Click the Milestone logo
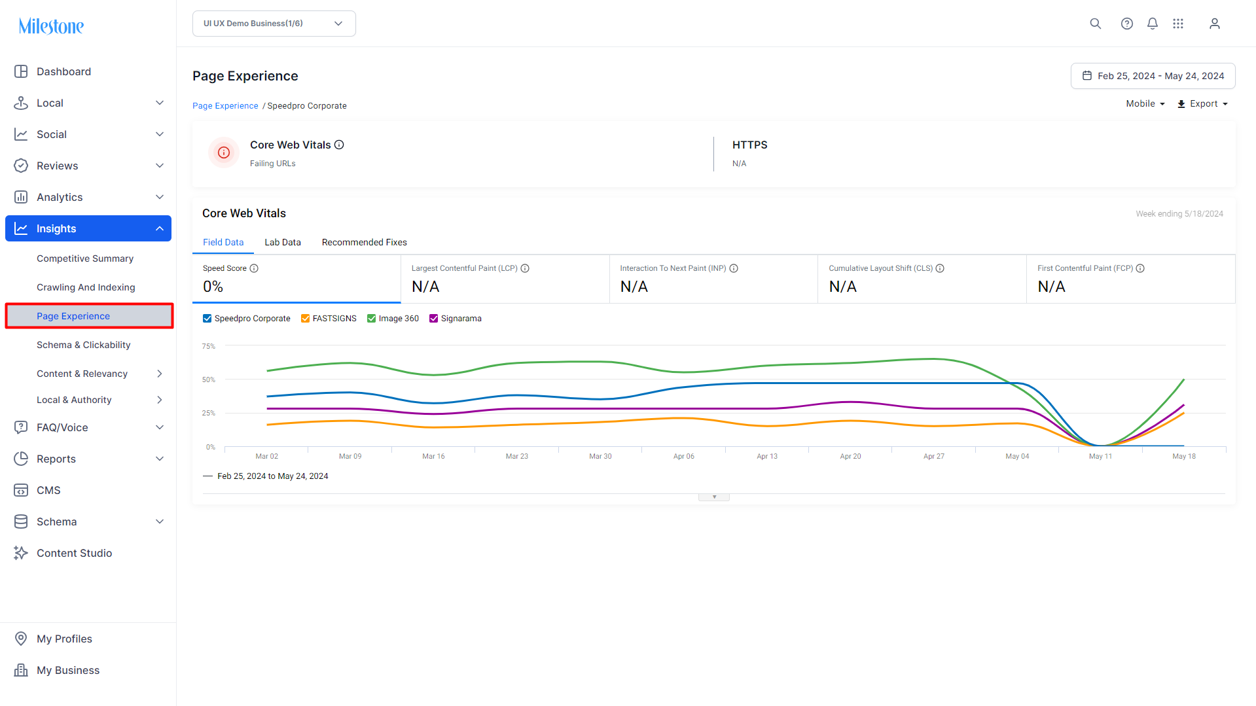Screen dimensions: 1256x706 51,26
